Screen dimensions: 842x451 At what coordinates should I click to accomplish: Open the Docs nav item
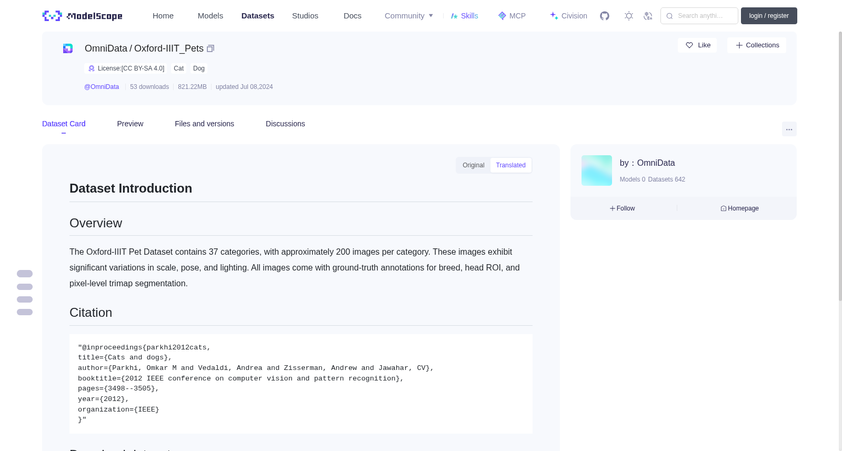click(353, 16)
